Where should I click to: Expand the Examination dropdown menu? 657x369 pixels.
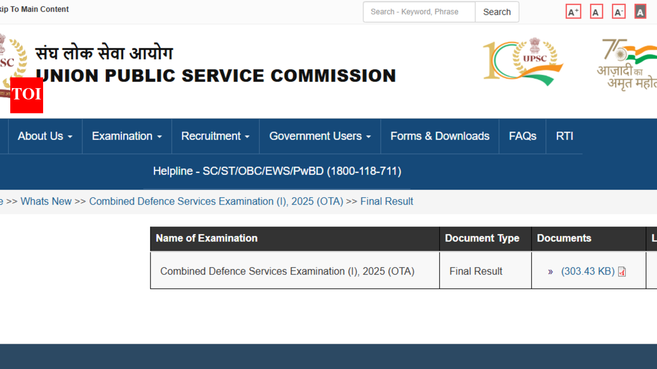pyautogui.click(x=127, y=136)
